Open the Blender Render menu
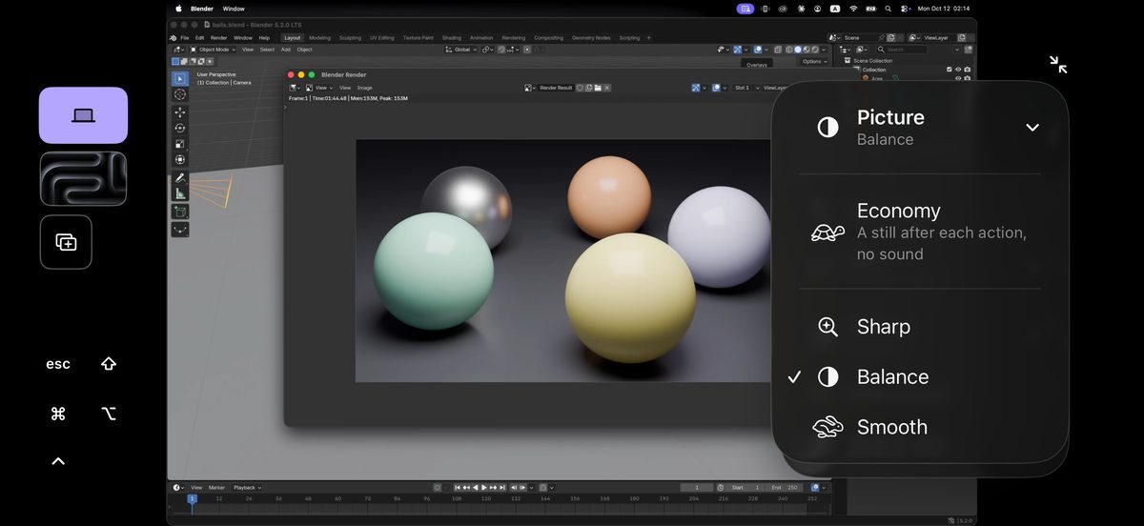The width and height of the screenshot is (1144, 526). 218,38
